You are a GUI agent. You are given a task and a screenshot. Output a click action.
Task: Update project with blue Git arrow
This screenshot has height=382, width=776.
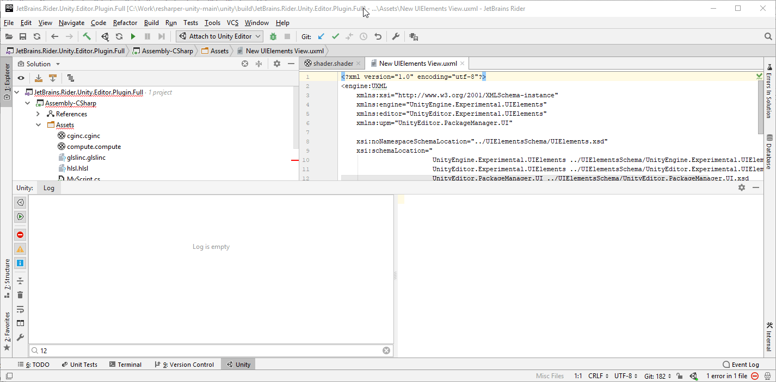pos(321,36)
